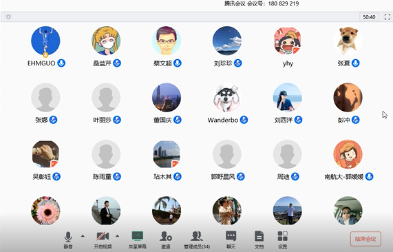Enter fullscreen with the top-right expand icon

coord(387,17)
